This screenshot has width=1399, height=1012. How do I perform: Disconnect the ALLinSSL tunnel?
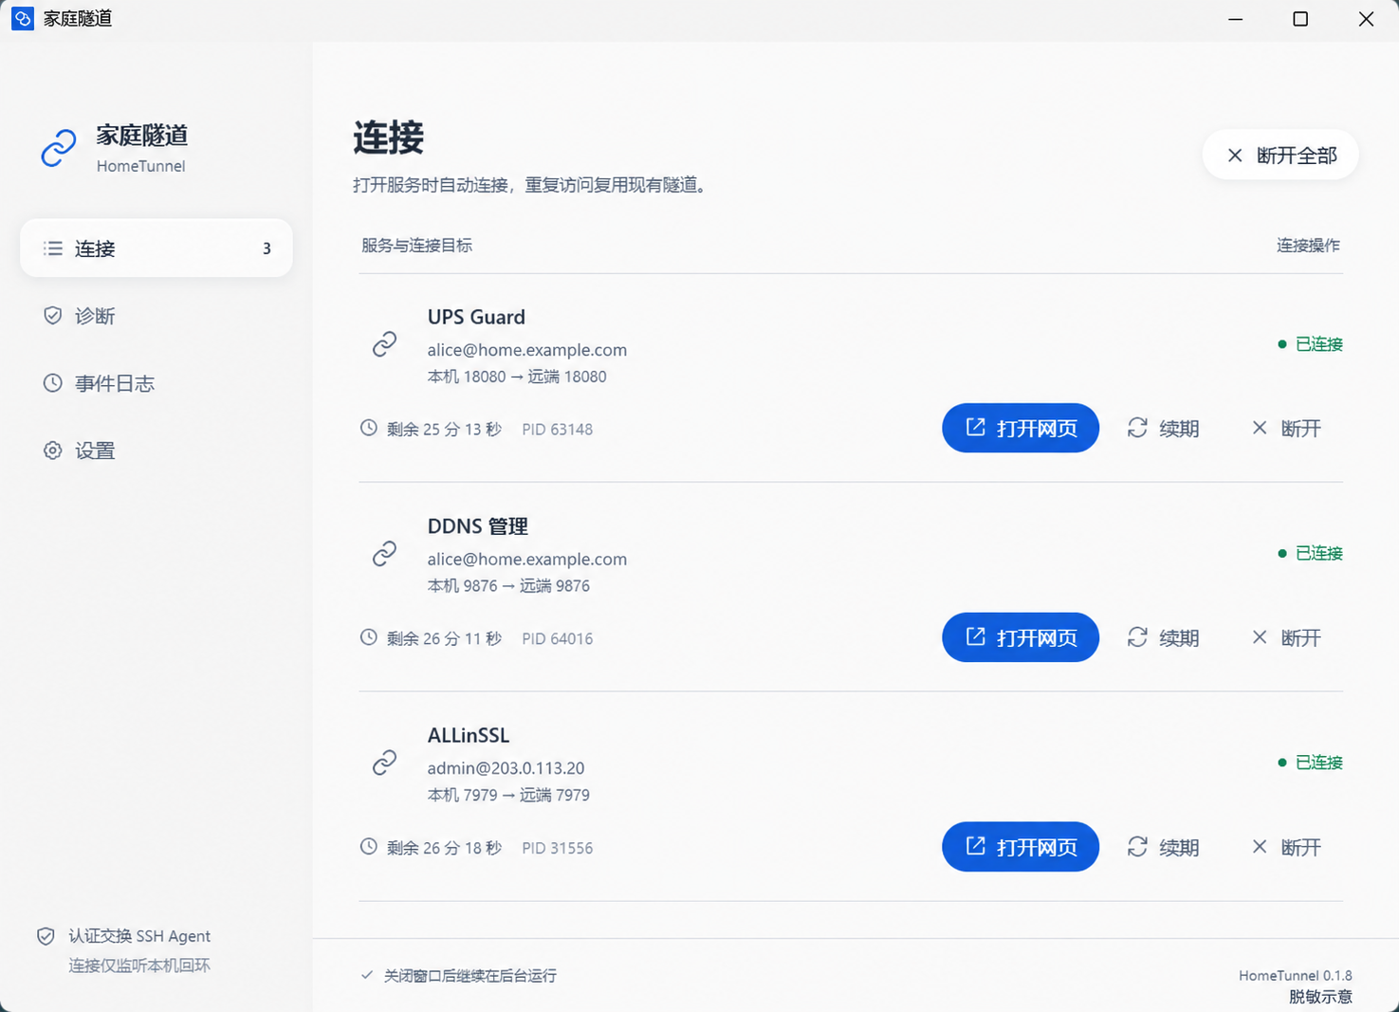[x=1286, y=847]
